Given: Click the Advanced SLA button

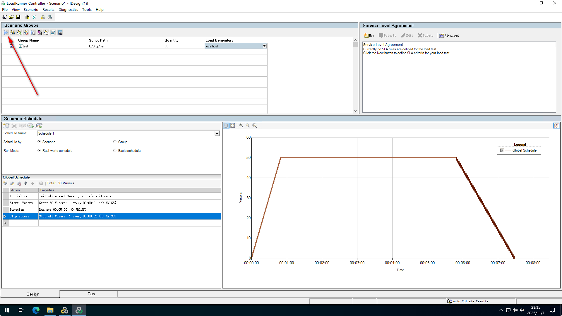Looking at the screenshot, I should [449, 35].
